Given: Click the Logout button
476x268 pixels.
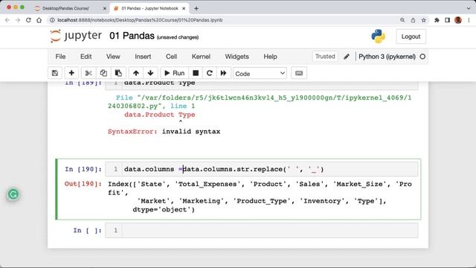Looking at the screenshot, I should coord(411,36).
